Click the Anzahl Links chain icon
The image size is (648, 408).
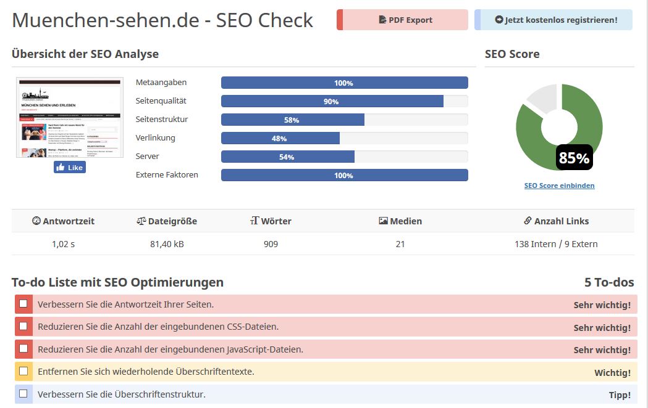pos(528,221)
